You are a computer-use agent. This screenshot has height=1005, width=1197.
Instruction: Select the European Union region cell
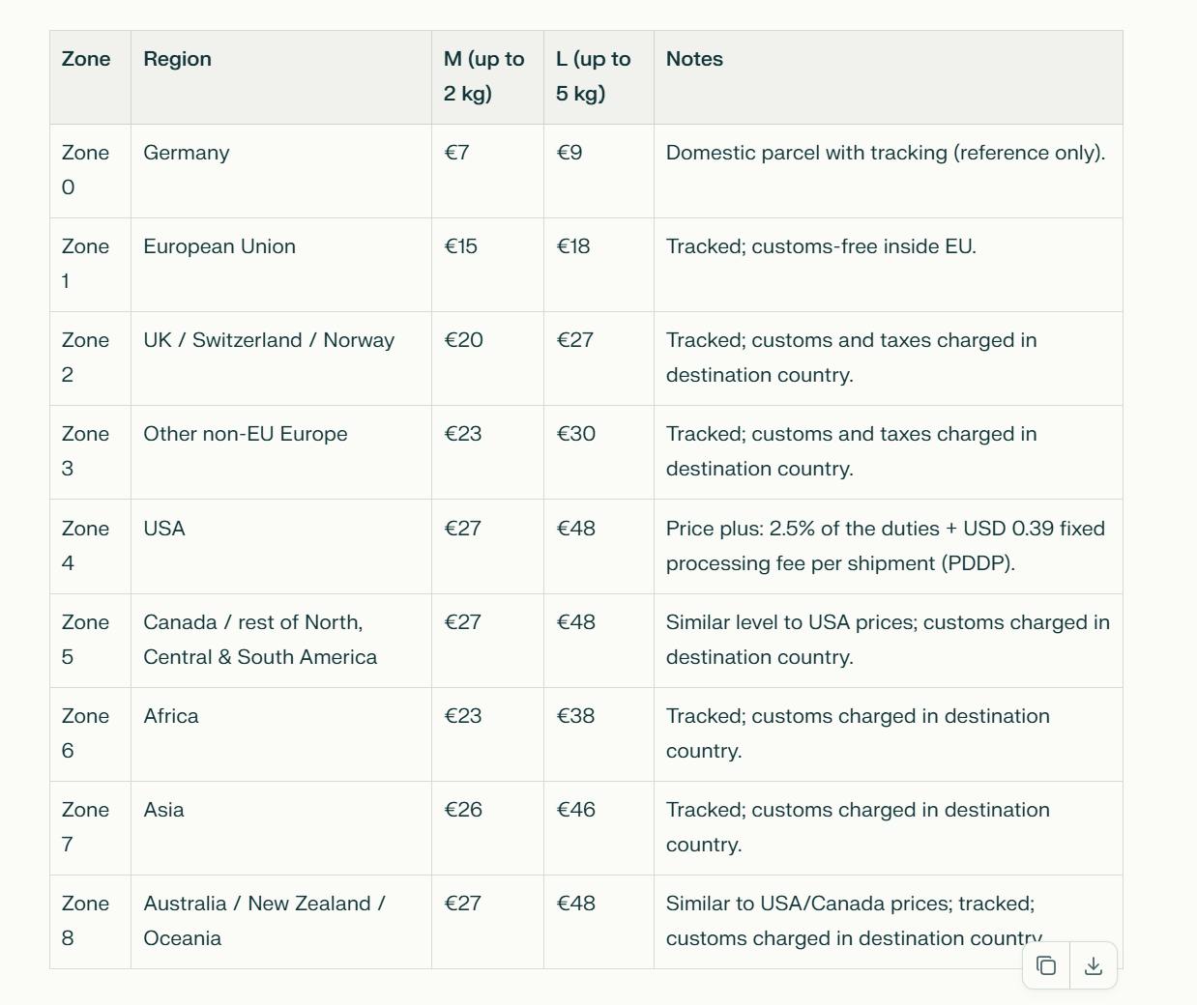pyautogui.click(x=219, y=246)
